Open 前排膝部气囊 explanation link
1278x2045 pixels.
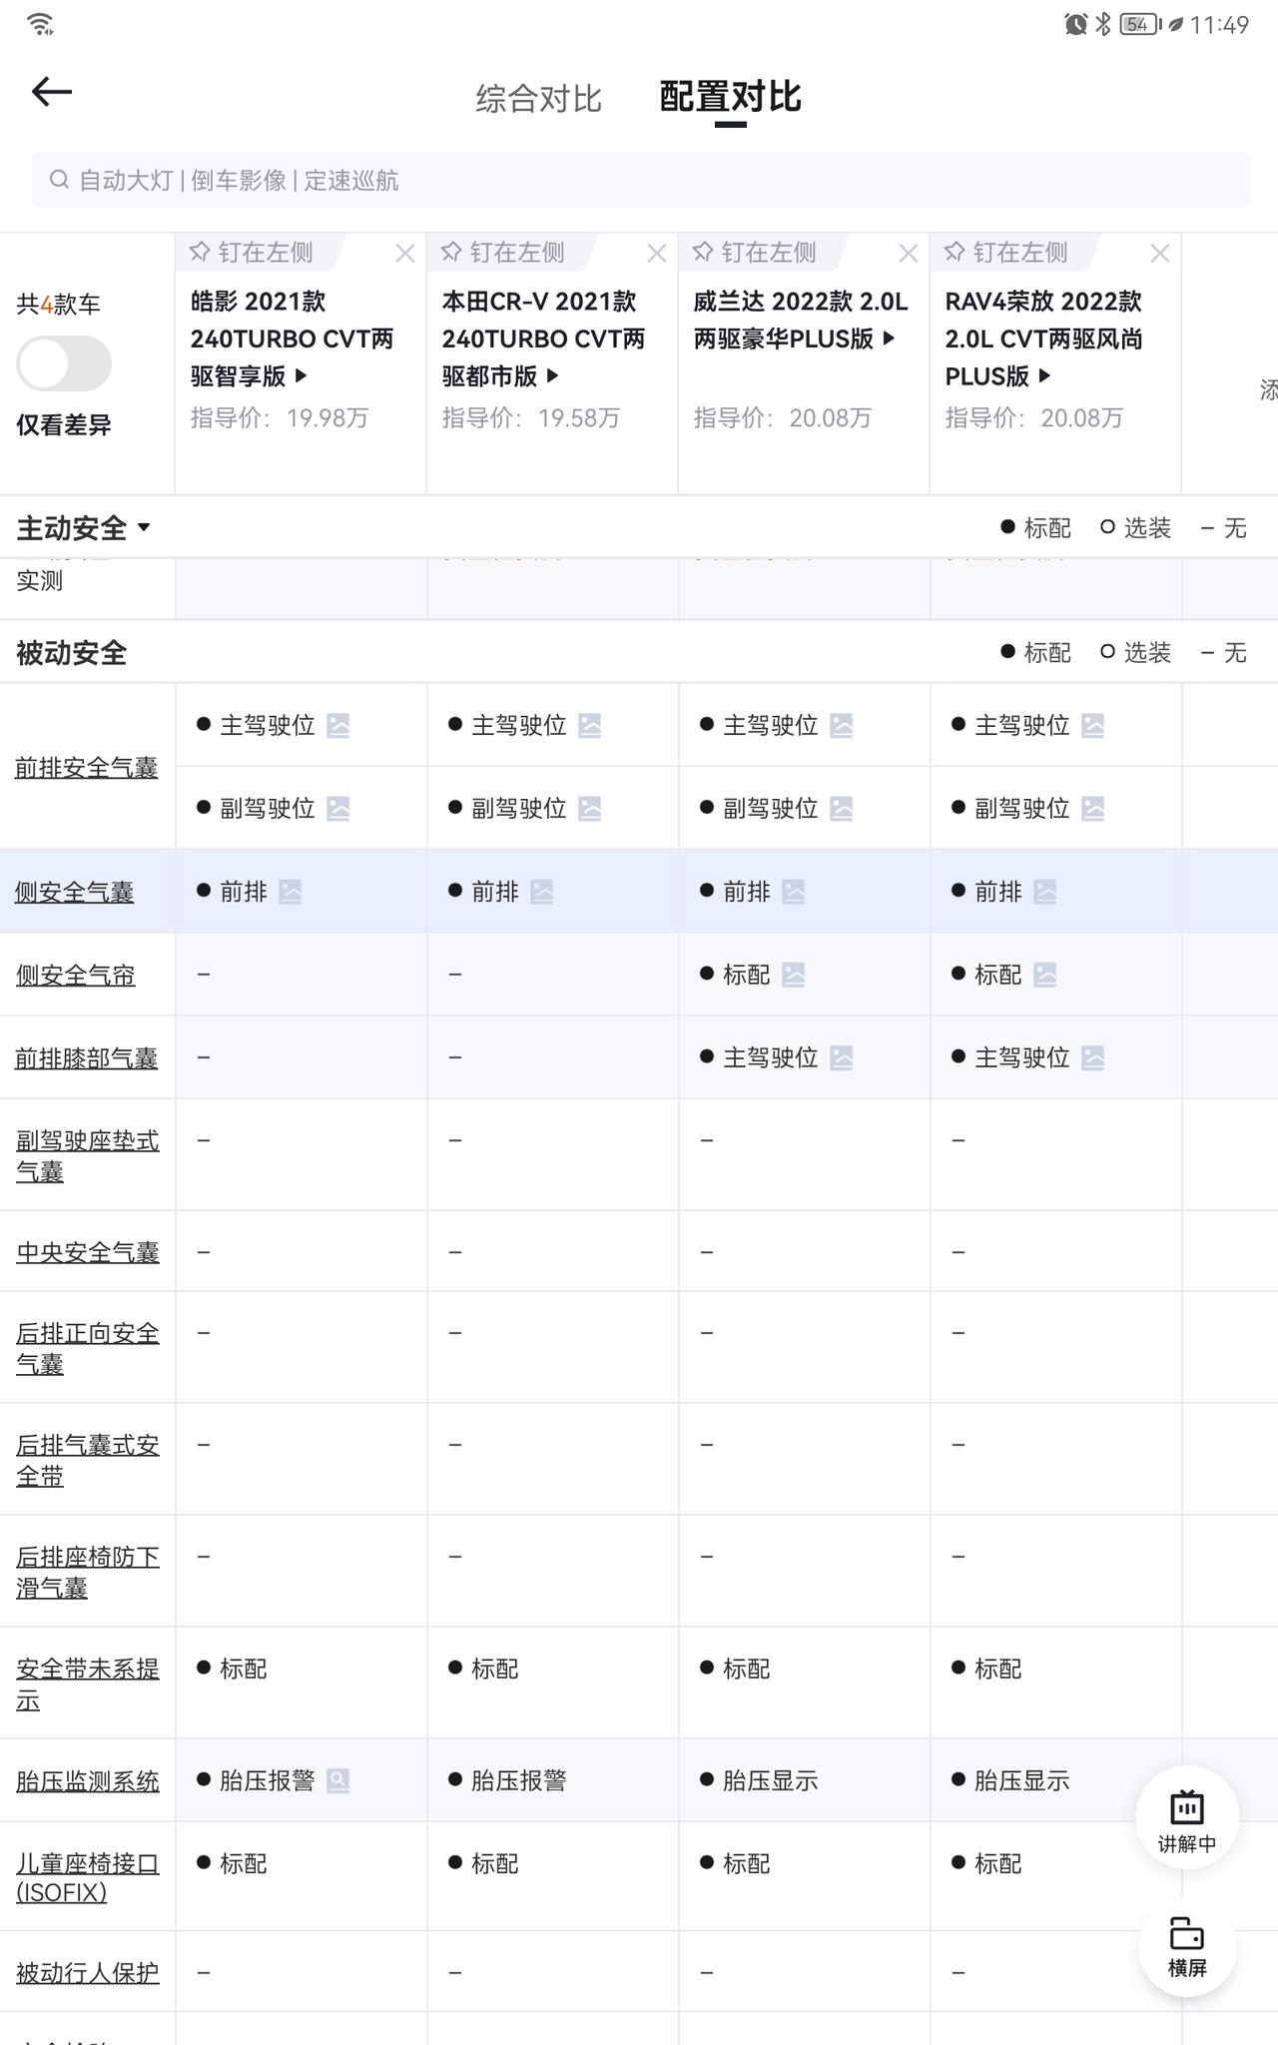click(87, 1057)
